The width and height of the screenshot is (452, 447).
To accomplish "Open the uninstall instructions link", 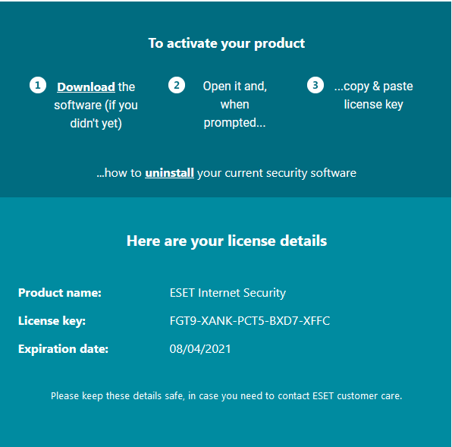I will coord(170,173).
